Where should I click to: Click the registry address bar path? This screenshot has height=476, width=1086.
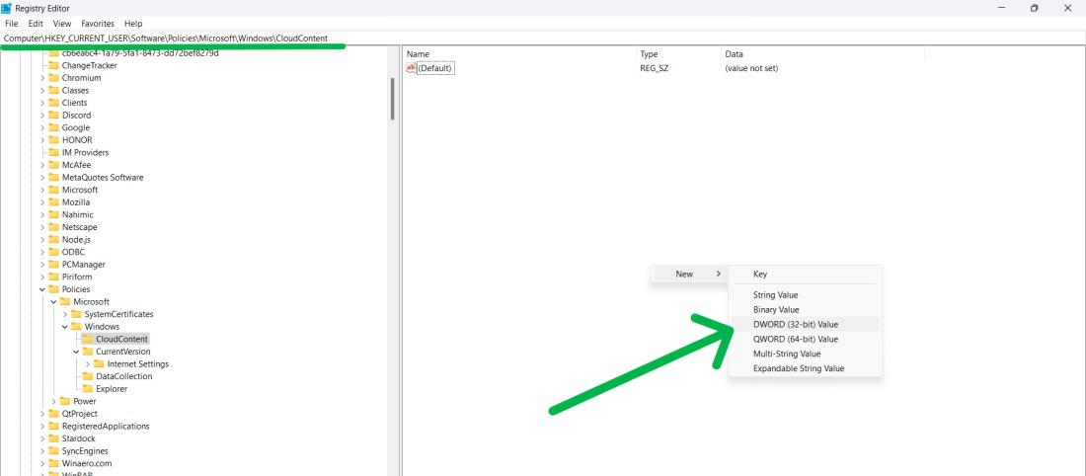tap(166, 39)
